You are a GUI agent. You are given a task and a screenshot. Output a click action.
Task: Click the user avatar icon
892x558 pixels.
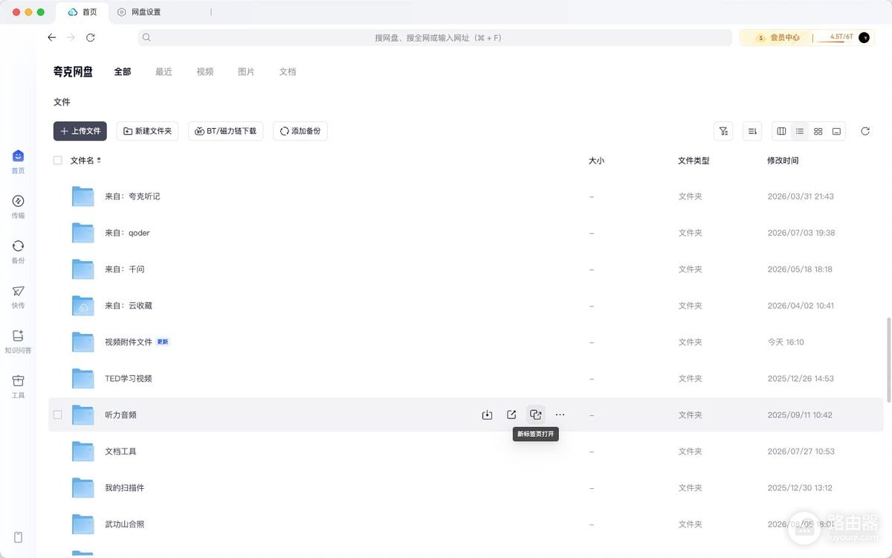click(864, 37)
